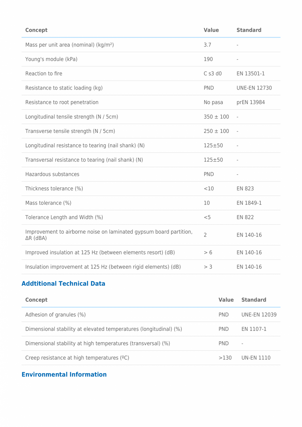Select the "EN 822" standard text
Screen dimensions: 302x427
pos(245,217)
